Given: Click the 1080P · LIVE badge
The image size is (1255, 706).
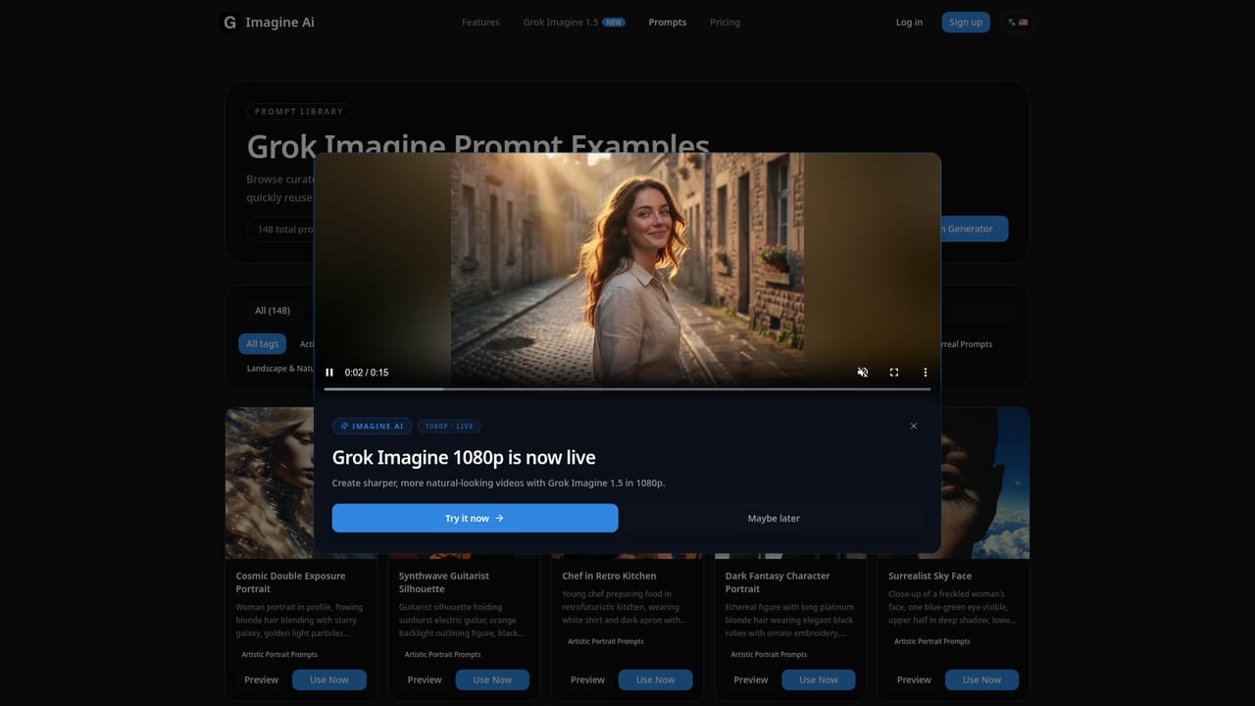Looking at the screenshot, I should (449, 427).
